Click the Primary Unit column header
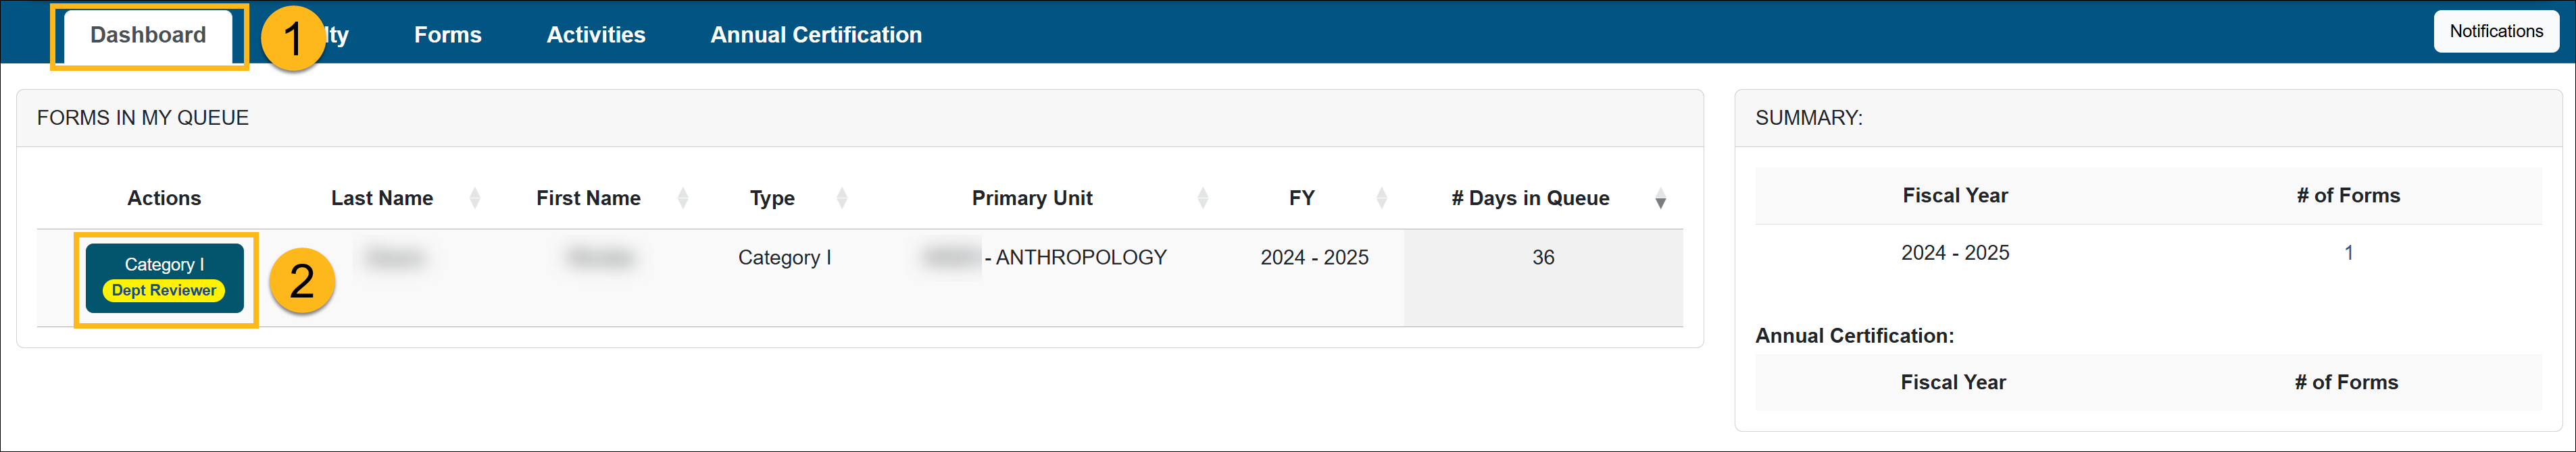 (x=1031, y=198)
